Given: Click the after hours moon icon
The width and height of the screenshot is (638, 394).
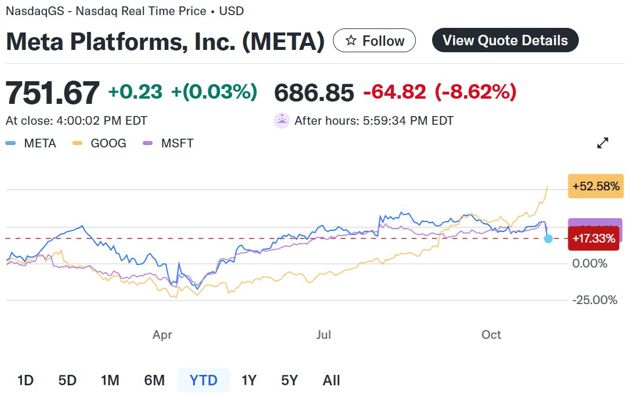Looking at the screenshot, I should click(282, 121).
